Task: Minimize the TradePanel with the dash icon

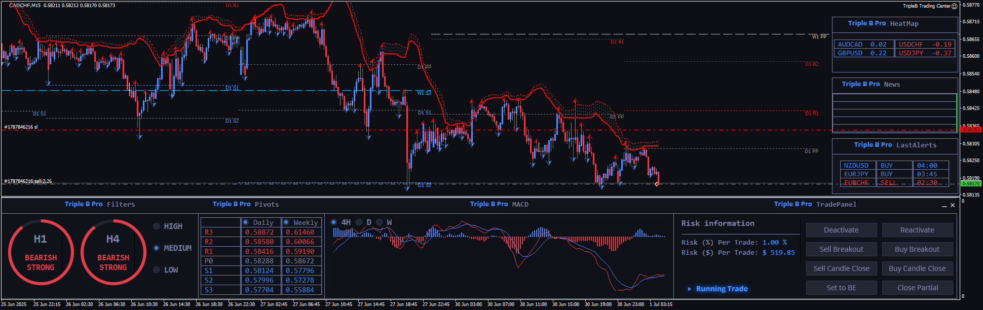Action: point(944,205)
